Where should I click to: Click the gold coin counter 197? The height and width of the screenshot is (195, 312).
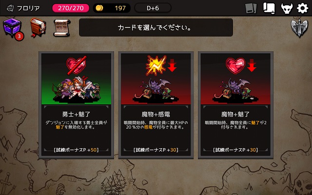tap(112, 8)
